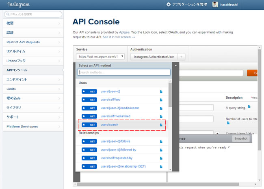Click doc icon under Number of users
The image size is (264, 189).
pos(228,123)
